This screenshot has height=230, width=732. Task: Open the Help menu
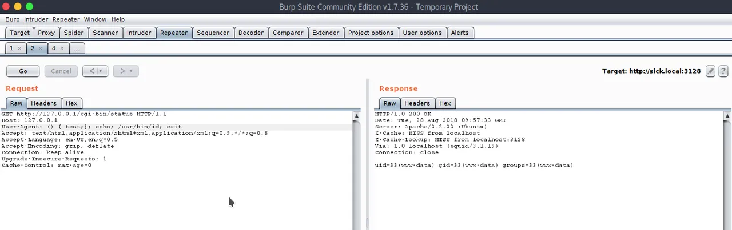(118, 19)
